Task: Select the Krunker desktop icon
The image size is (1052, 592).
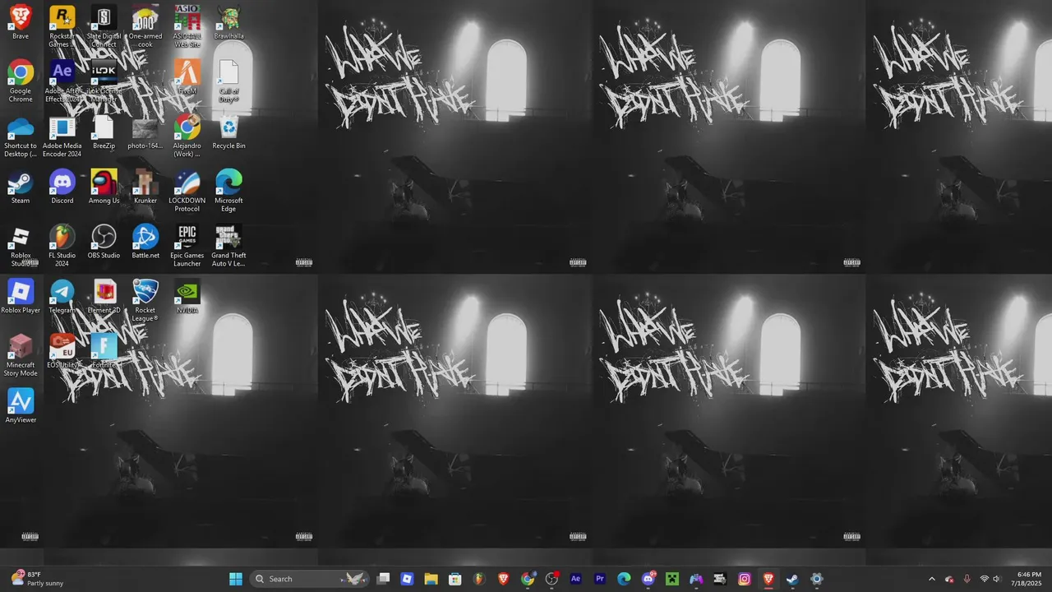Action: coord(145,187)
